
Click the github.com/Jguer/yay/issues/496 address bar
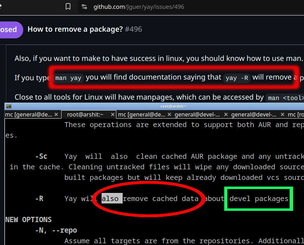[x=138, y=7]
